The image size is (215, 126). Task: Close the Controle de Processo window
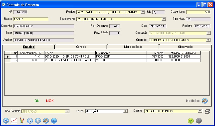click(x=211, y=5)
